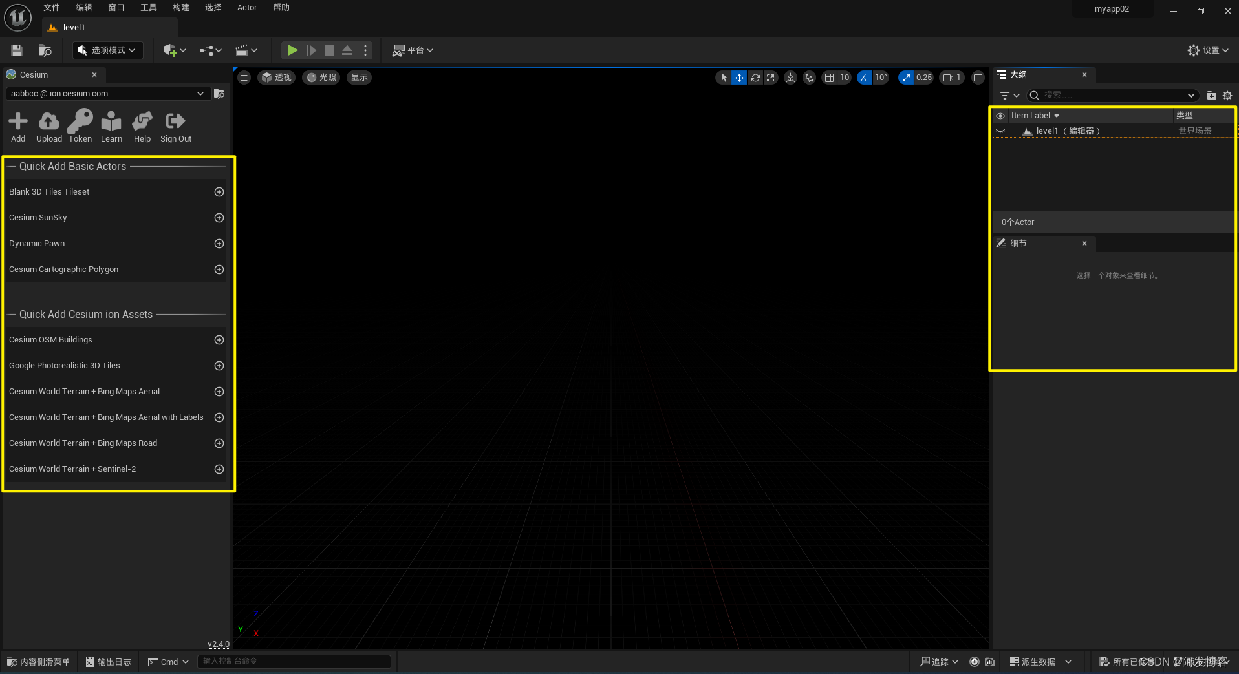The height and width of the screenshot is (674, 1239).
Task: Open the cinematics clapperboard dropdown
Action: point(246,50)
